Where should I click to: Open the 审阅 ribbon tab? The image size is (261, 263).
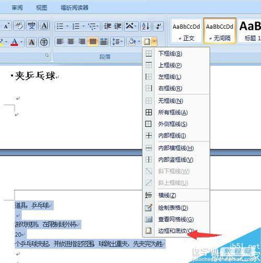click(x=17, y=8)
